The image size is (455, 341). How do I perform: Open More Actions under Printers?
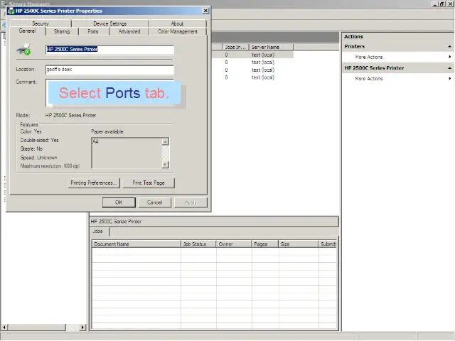click(369, 57)
